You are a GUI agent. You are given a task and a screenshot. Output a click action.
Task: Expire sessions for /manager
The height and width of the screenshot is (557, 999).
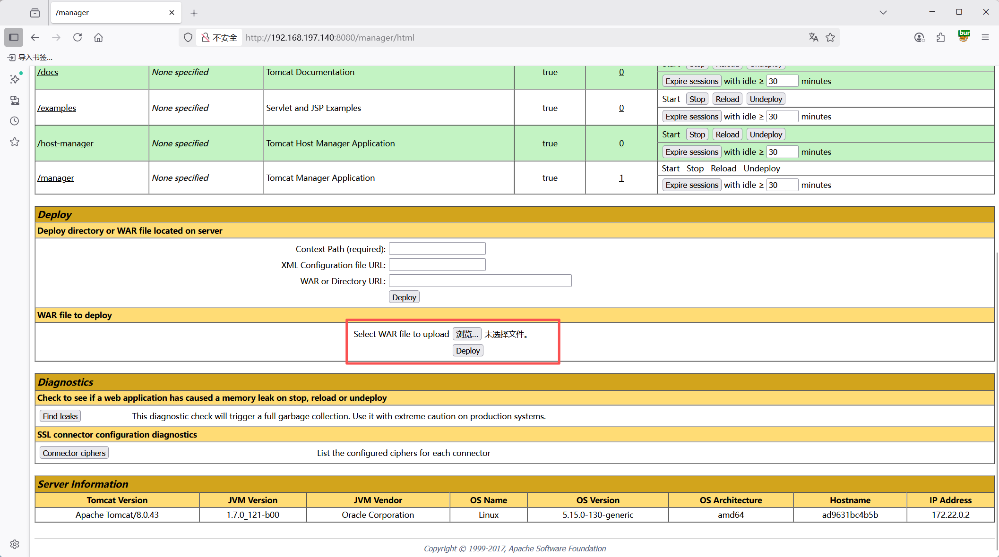[692, 185]
